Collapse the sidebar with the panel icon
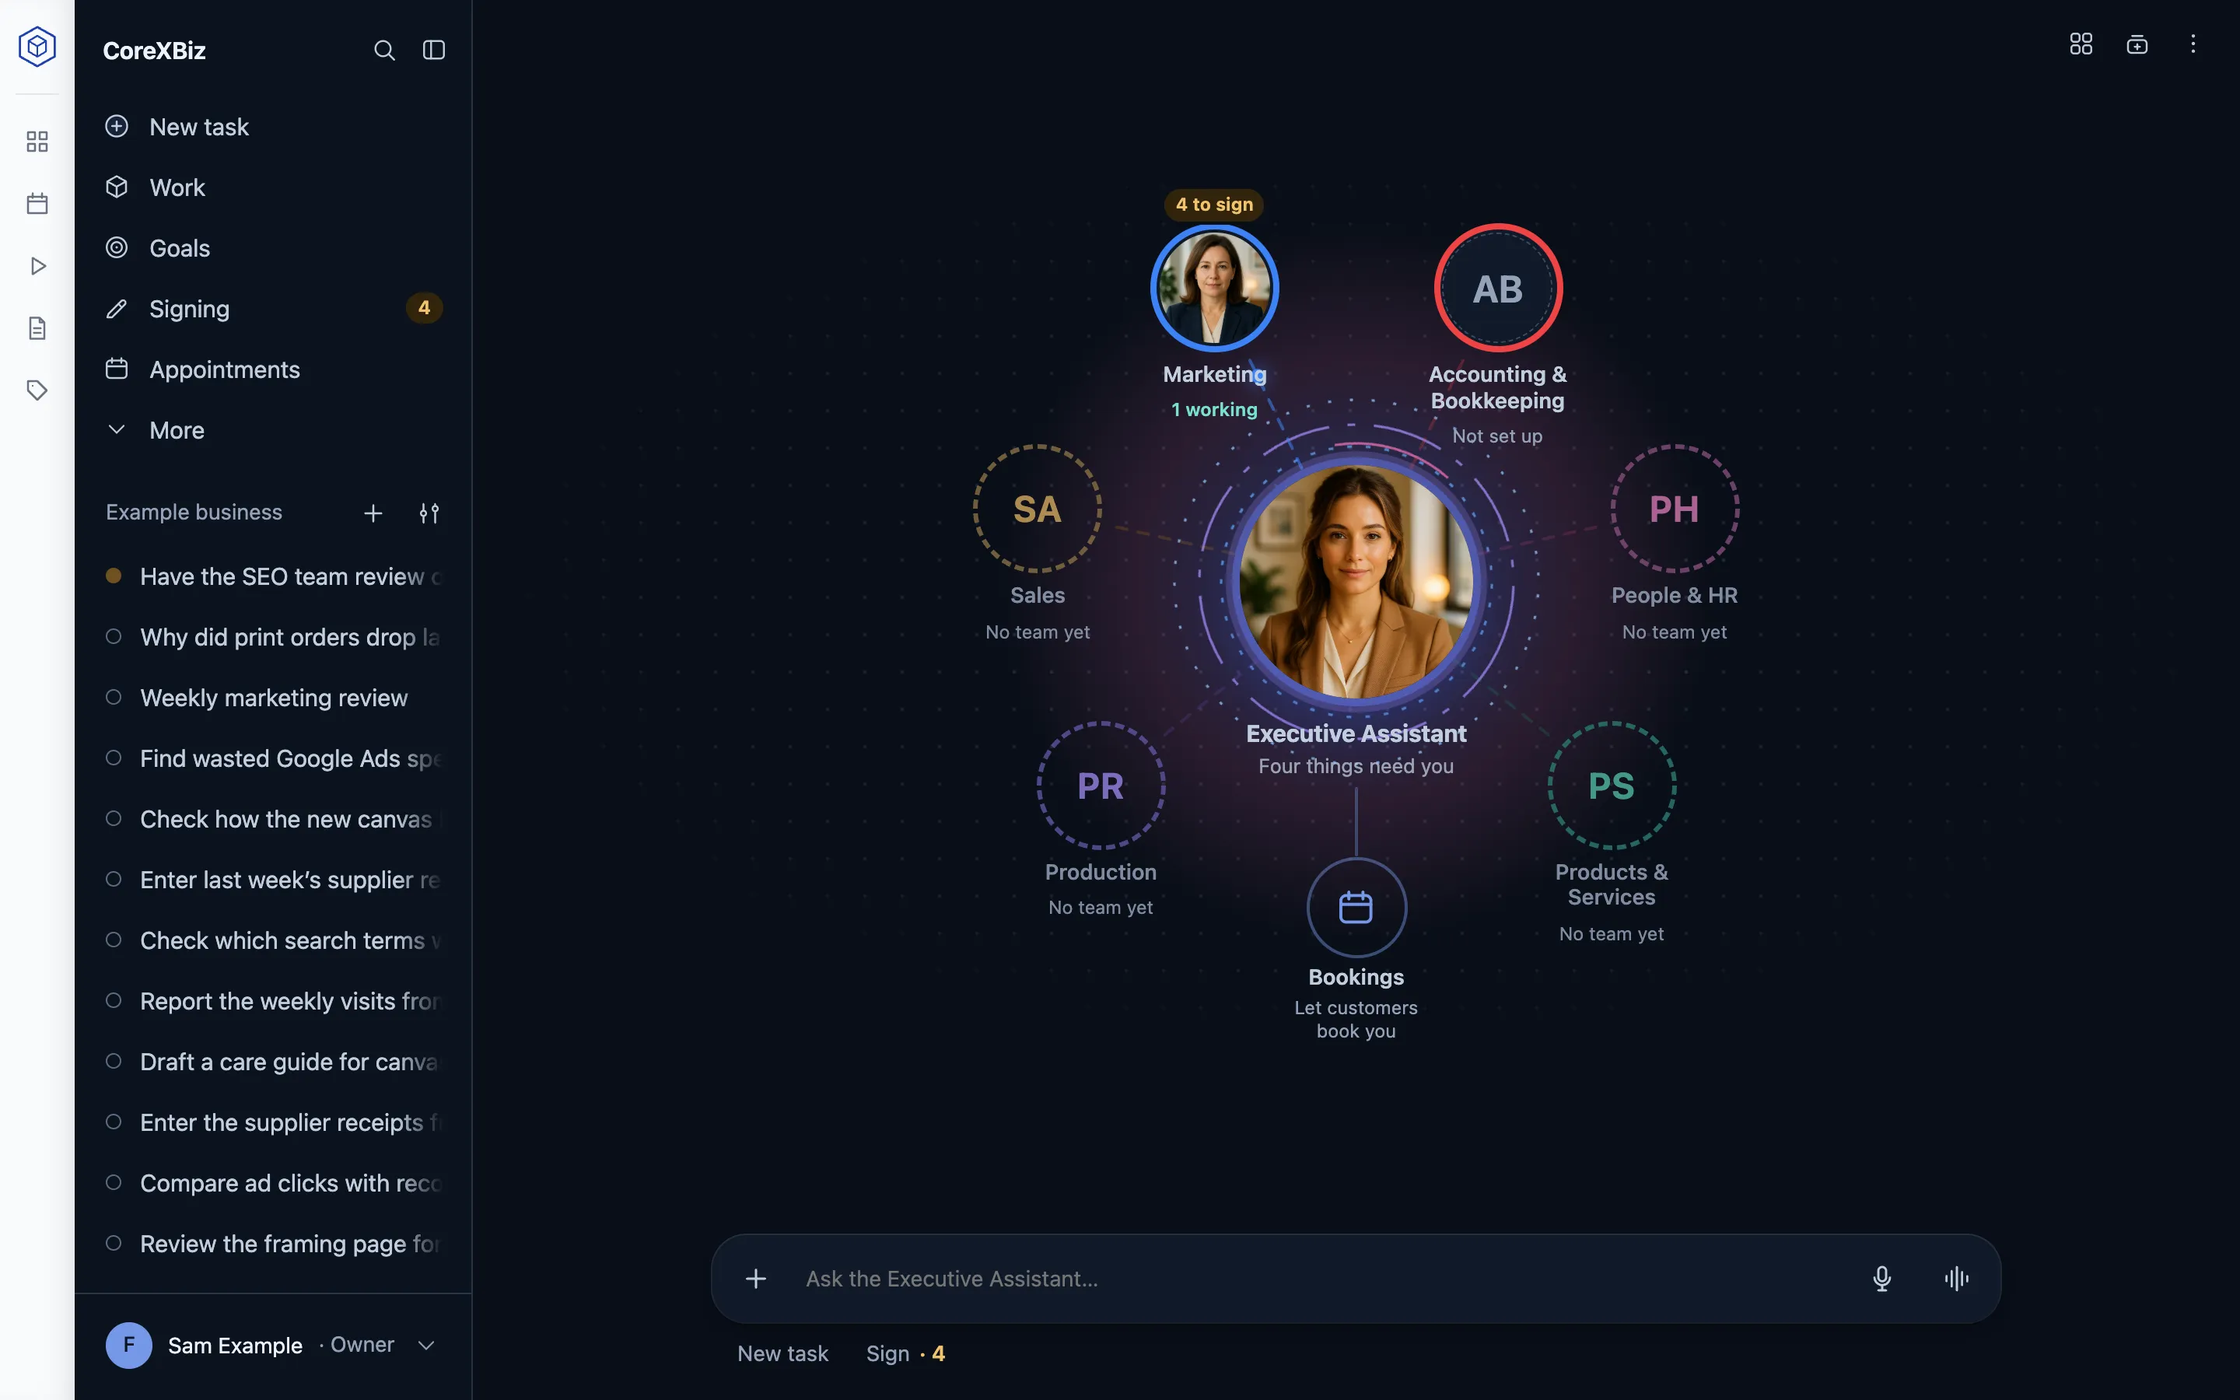This screenshot has height=1400, width=2240. 434,50
